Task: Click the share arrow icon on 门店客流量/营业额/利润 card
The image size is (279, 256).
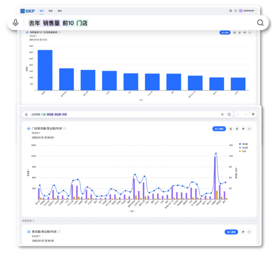Action: coord(243,129)
